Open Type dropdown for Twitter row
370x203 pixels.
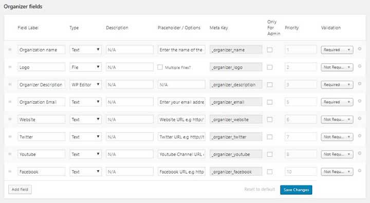pyautogui.click(x=86, y=137)
